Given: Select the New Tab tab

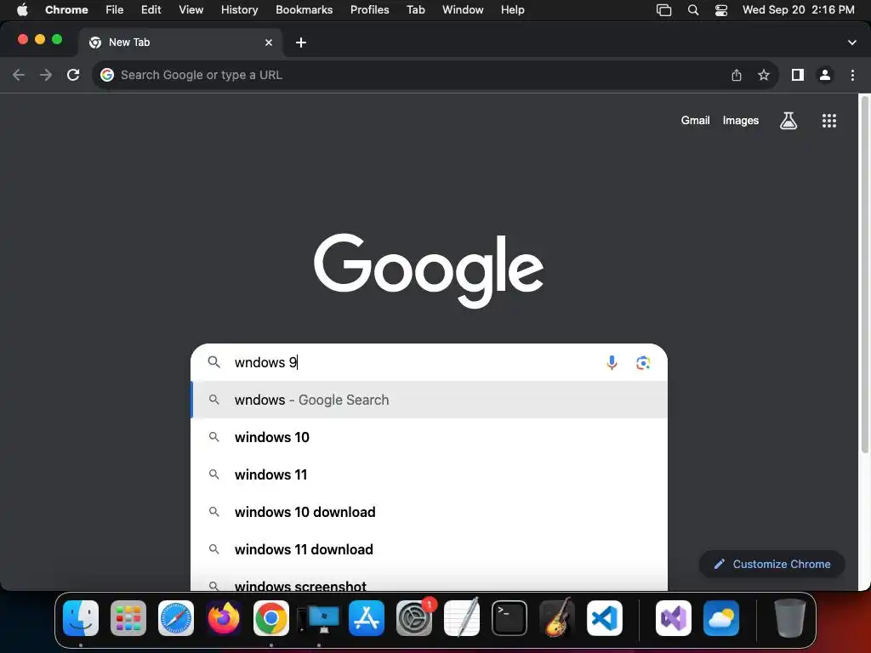Looking at the screenshot, I should tap(180, 43).
